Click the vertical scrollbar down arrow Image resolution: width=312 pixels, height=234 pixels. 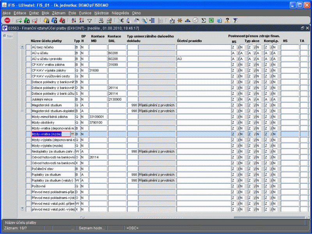coord(22,208)
